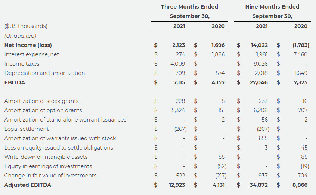The image size is (316, 195).
Task: Select the Adjusted EBITDA value 34,872
Action: [x=258, y=185]
